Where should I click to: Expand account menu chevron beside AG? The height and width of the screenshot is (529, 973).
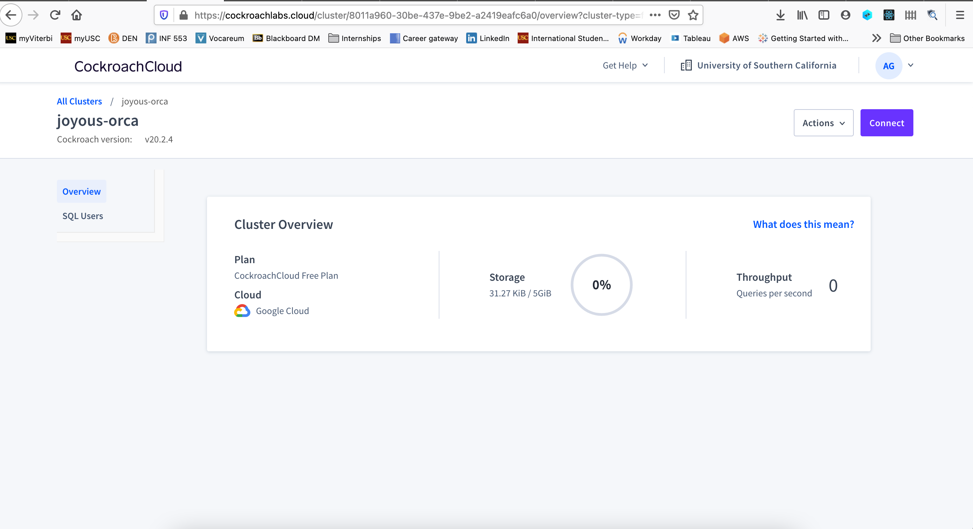[x=911, y=65]
